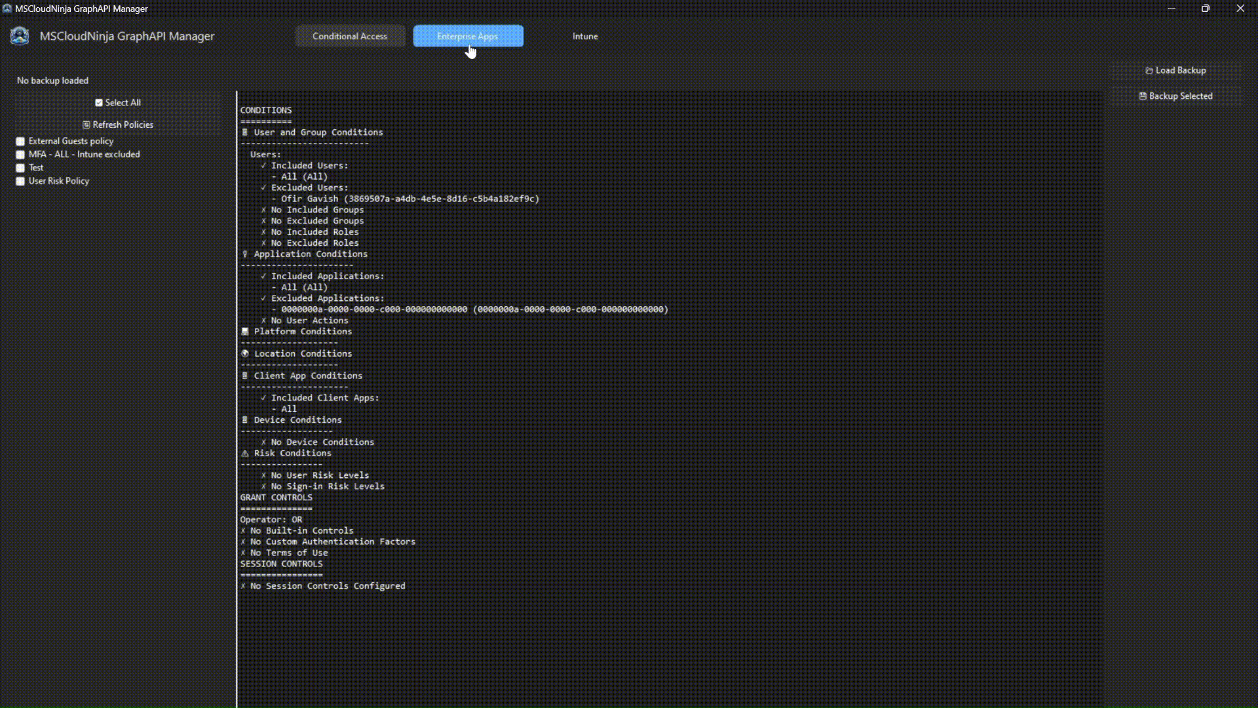Click the Ofir Gavish excluded user line
The height and width of the screenshot is (708, 1258).
point(406,199)
